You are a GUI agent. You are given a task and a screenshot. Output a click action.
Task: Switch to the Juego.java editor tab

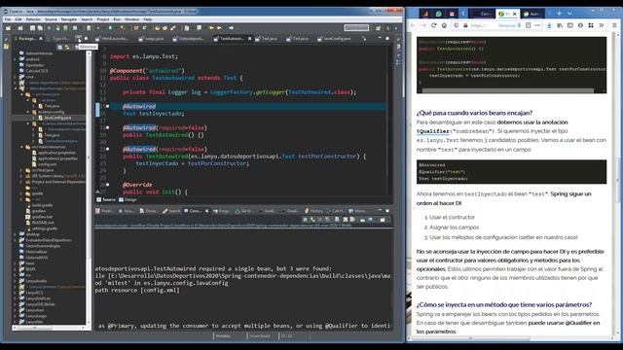[x=152, y=39]
